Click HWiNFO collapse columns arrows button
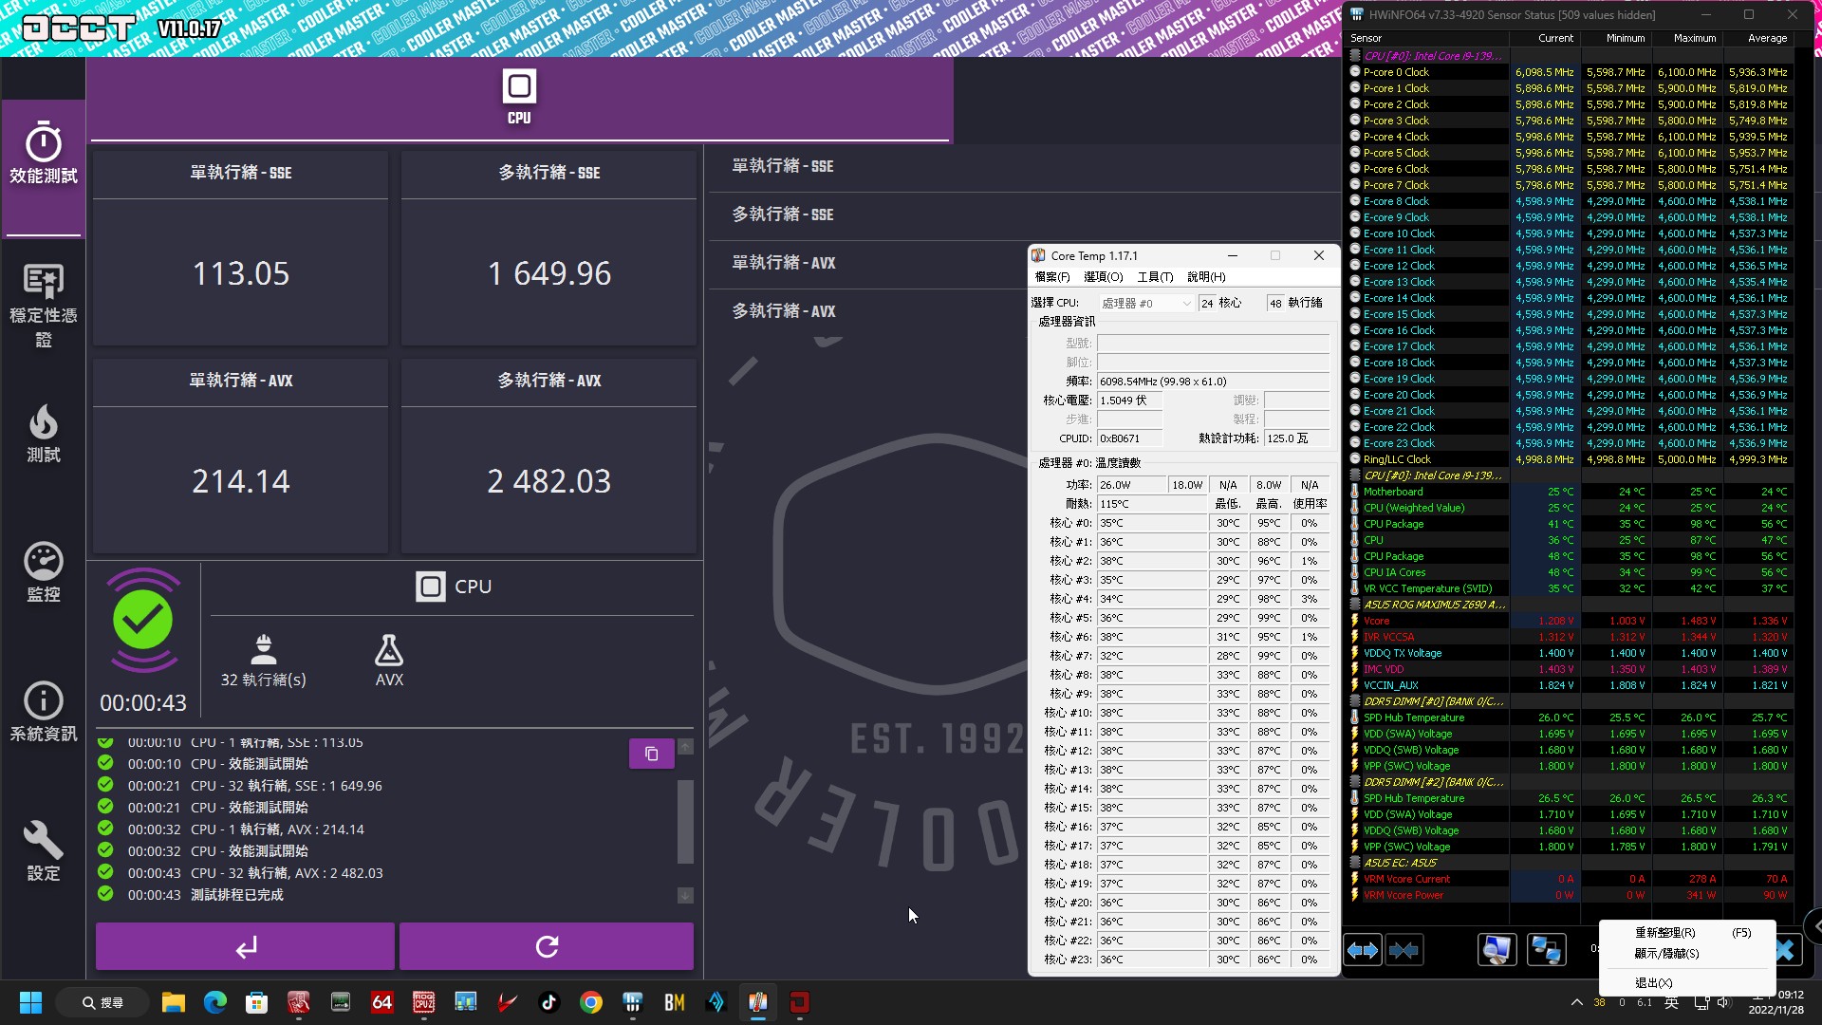 coord(1404,950)
